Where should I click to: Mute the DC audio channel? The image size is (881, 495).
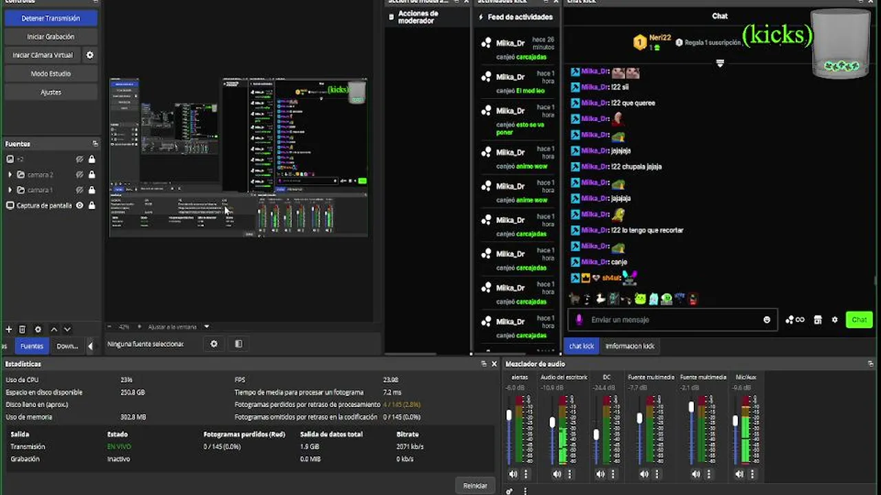point(600,474)
